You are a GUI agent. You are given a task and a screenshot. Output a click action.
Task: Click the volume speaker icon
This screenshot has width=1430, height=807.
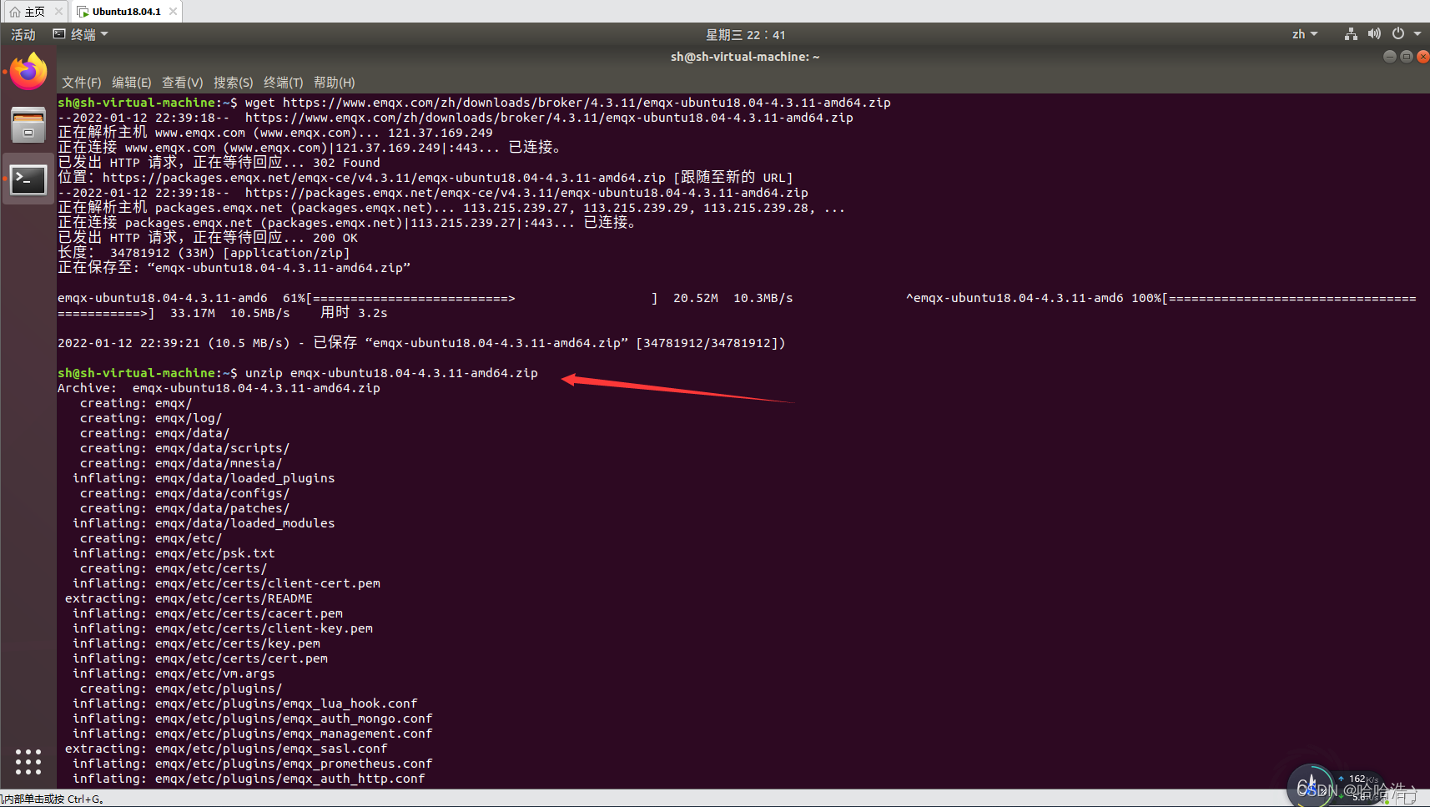tap(1374, 34)
